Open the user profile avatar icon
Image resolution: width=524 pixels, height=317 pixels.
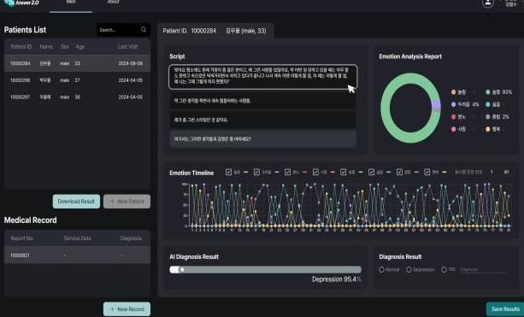coord(487,3)
